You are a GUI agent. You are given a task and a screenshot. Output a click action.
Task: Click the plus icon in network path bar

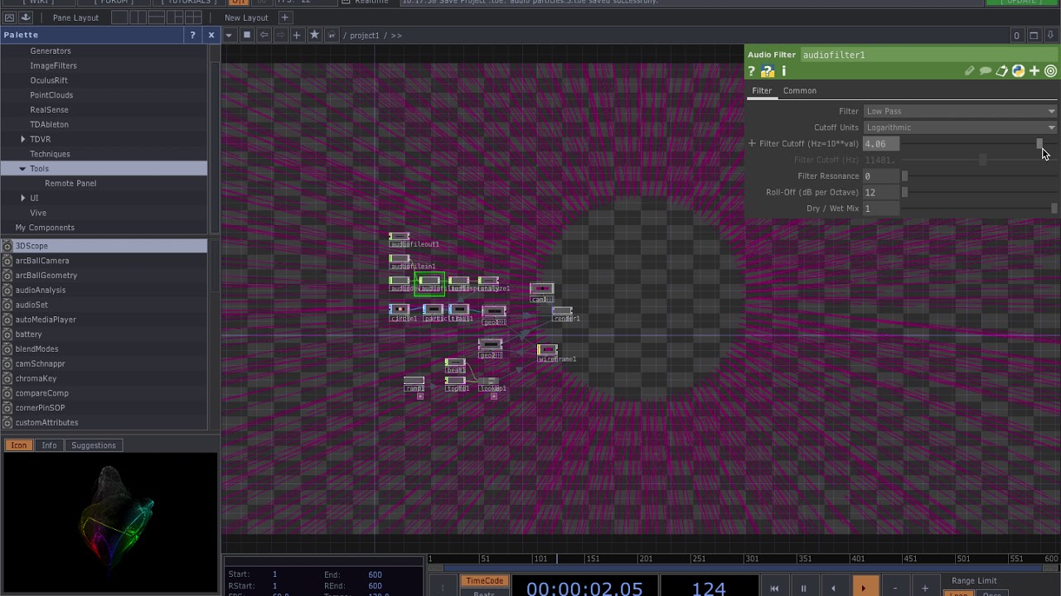click(297, 35)
